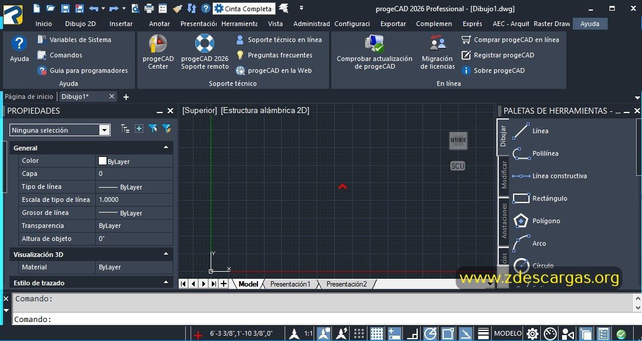The image size is (642, 341).
Task: Switch to the Dibujo 2D ribbon tab
Action: pyautogui.click(x=80, y=24)
